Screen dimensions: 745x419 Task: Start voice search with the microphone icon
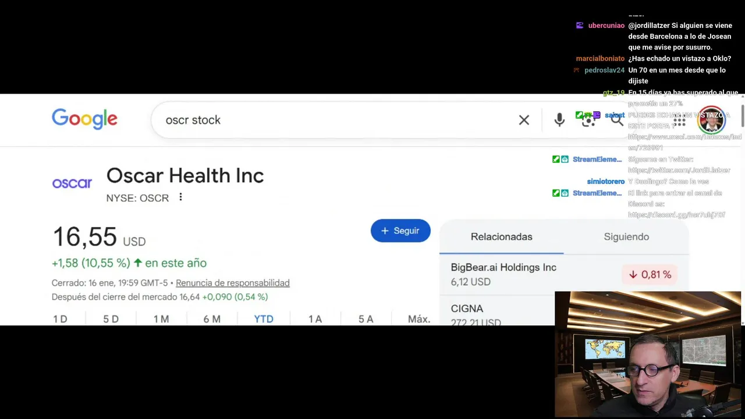click(x=559, y=120)
